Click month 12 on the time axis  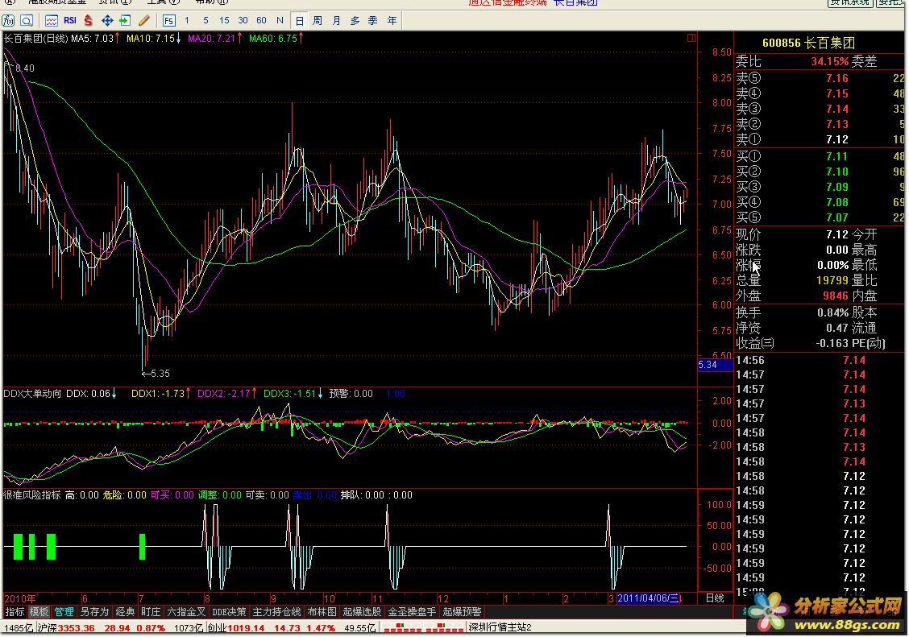tap(443, 599)
